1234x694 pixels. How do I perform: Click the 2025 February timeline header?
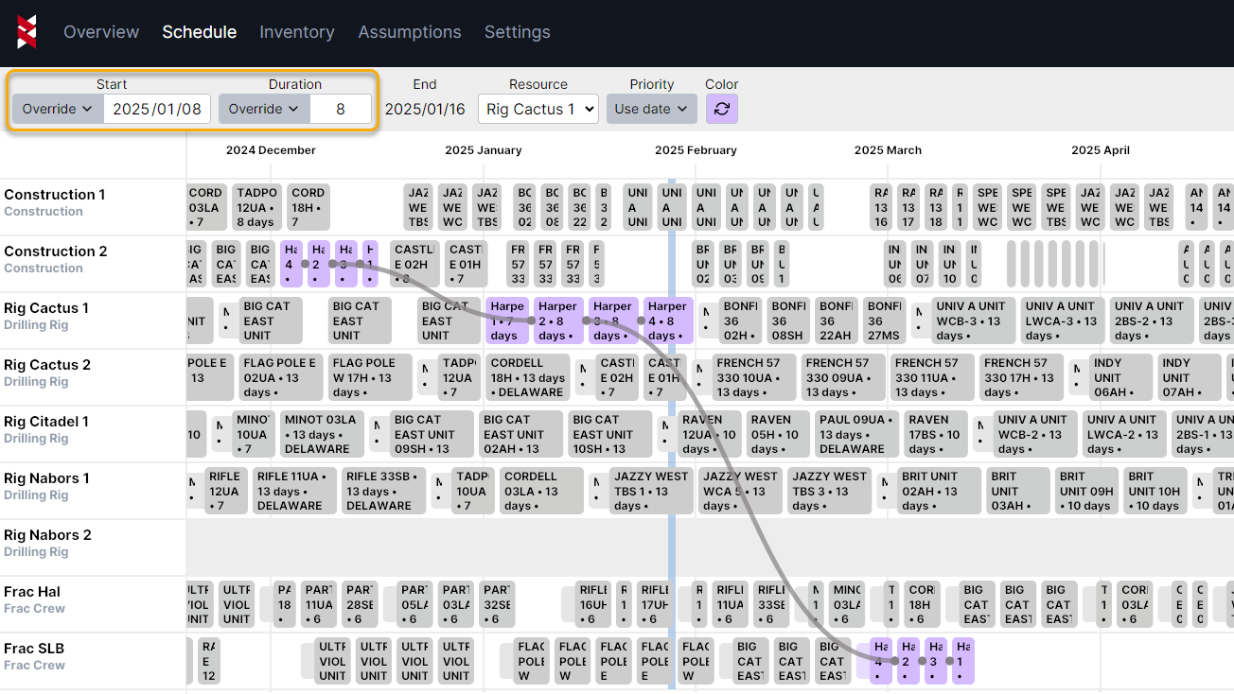coord(696,150)
